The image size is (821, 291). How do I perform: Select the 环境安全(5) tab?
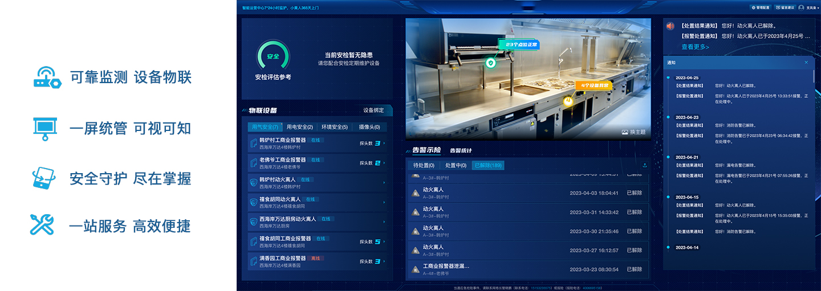pos(334,127)
